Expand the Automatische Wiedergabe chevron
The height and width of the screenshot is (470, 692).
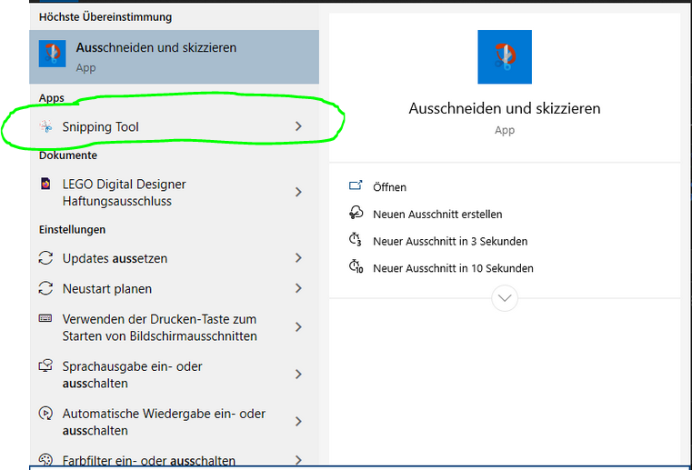point(299,422)
